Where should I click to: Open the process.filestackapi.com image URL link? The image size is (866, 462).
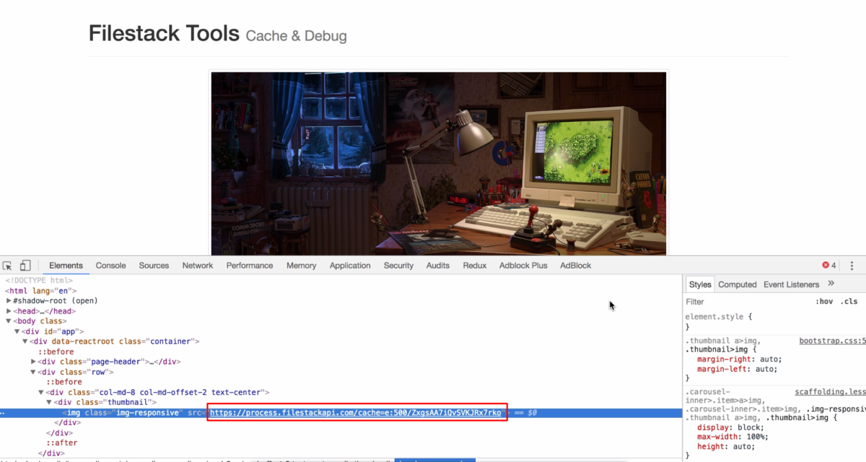point(357,412)
